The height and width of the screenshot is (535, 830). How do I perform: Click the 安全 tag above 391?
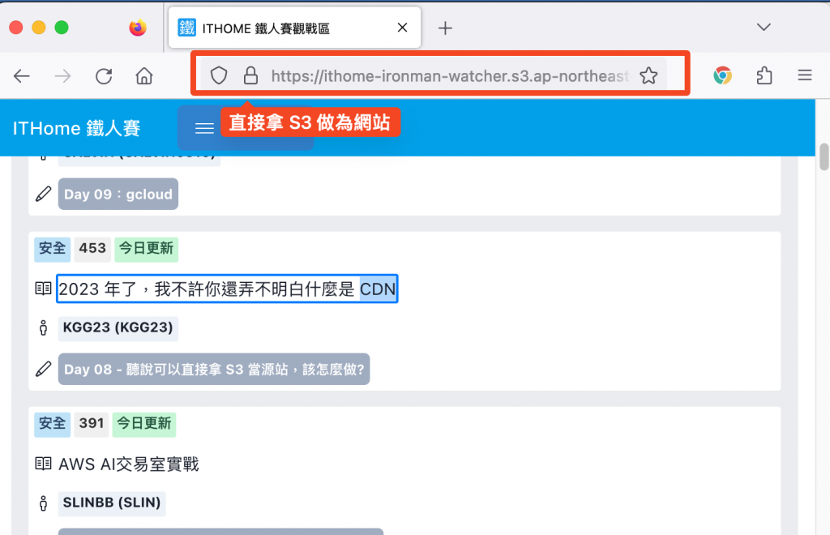(x=53, y=423)
